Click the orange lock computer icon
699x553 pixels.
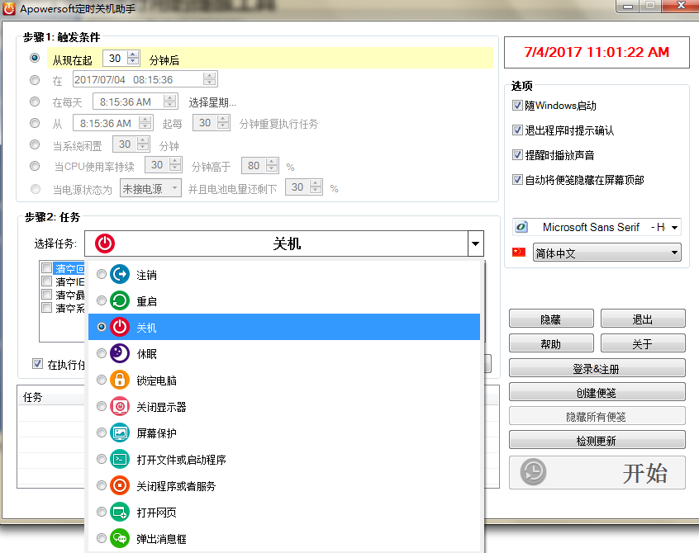(x=120, y=380)
